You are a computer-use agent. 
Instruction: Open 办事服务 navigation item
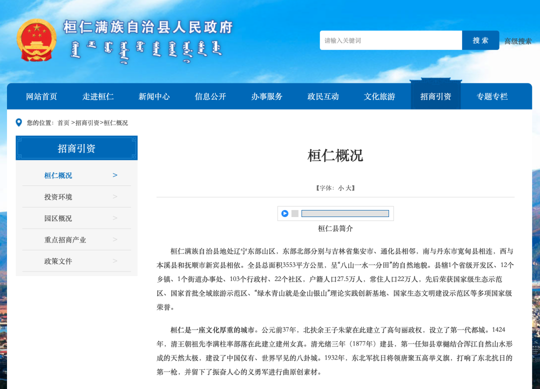(x=267, y=96)
